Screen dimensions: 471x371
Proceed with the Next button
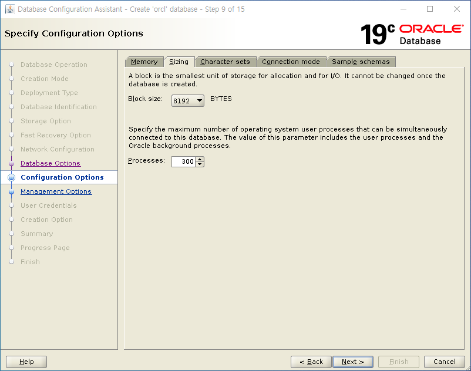point(353,362)
